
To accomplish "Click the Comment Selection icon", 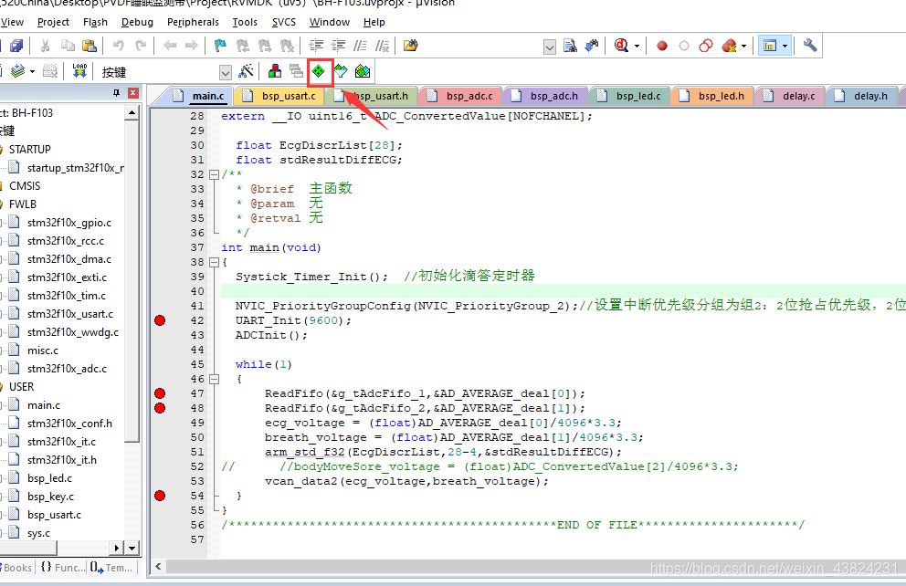I will tap(360, 46).
